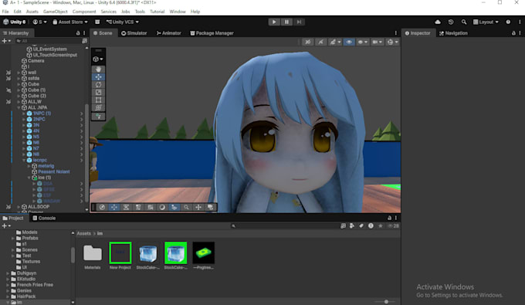This screenshot has width=525, height=305.
Task: Lock the Inspector panel
Action: (513, 33)
